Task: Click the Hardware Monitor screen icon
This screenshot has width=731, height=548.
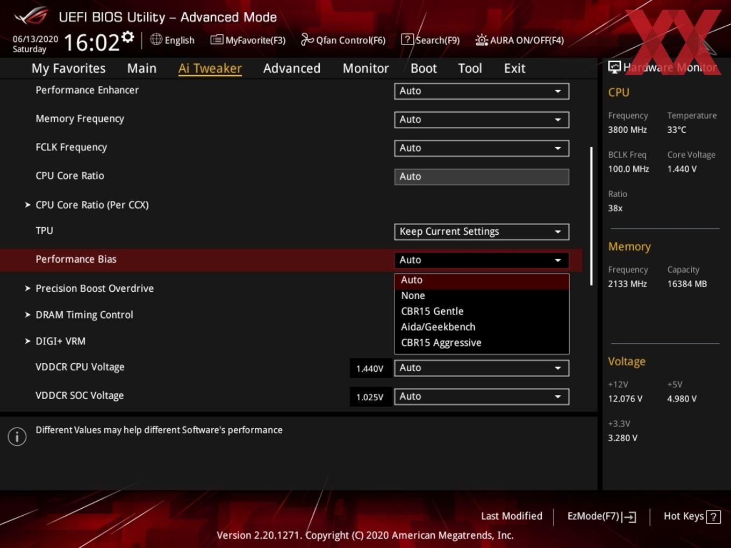Action: pos(614,67)
